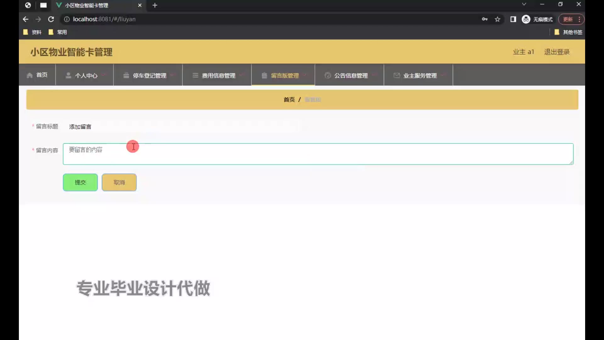
Task: Expand 停车登记管理 dropdown menu
Action: (x=149, y=76)
